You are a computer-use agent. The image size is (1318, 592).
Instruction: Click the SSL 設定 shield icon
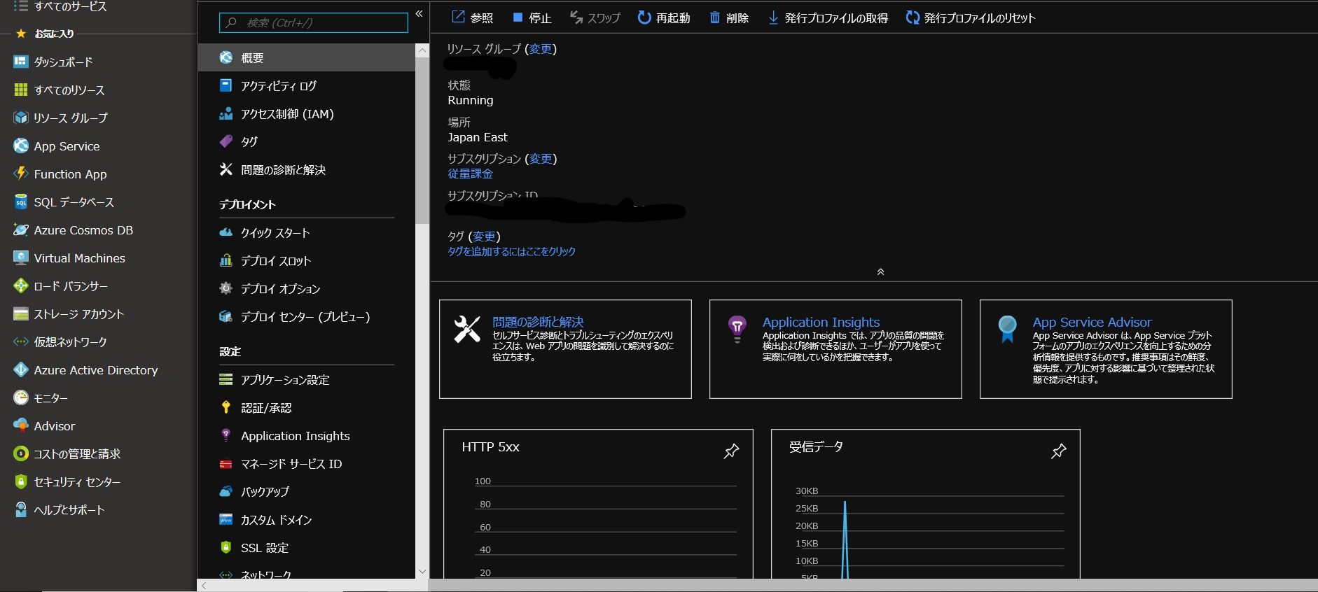(x=226, y=547)
